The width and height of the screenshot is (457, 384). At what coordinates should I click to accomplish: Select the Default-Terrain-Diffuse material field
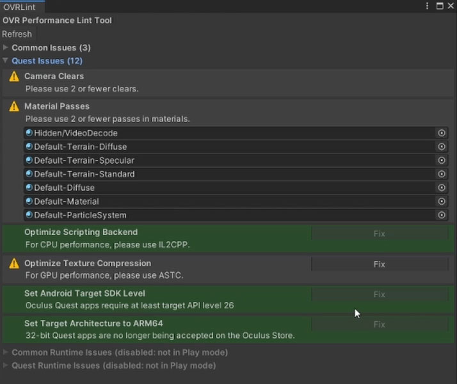click(x=236, y=147)
